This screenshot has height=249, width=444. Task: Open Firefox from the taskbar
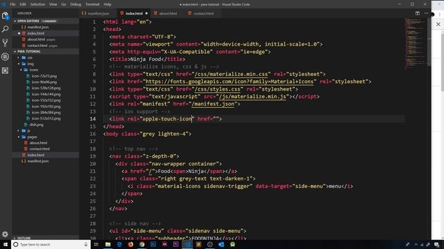[130, 244]
